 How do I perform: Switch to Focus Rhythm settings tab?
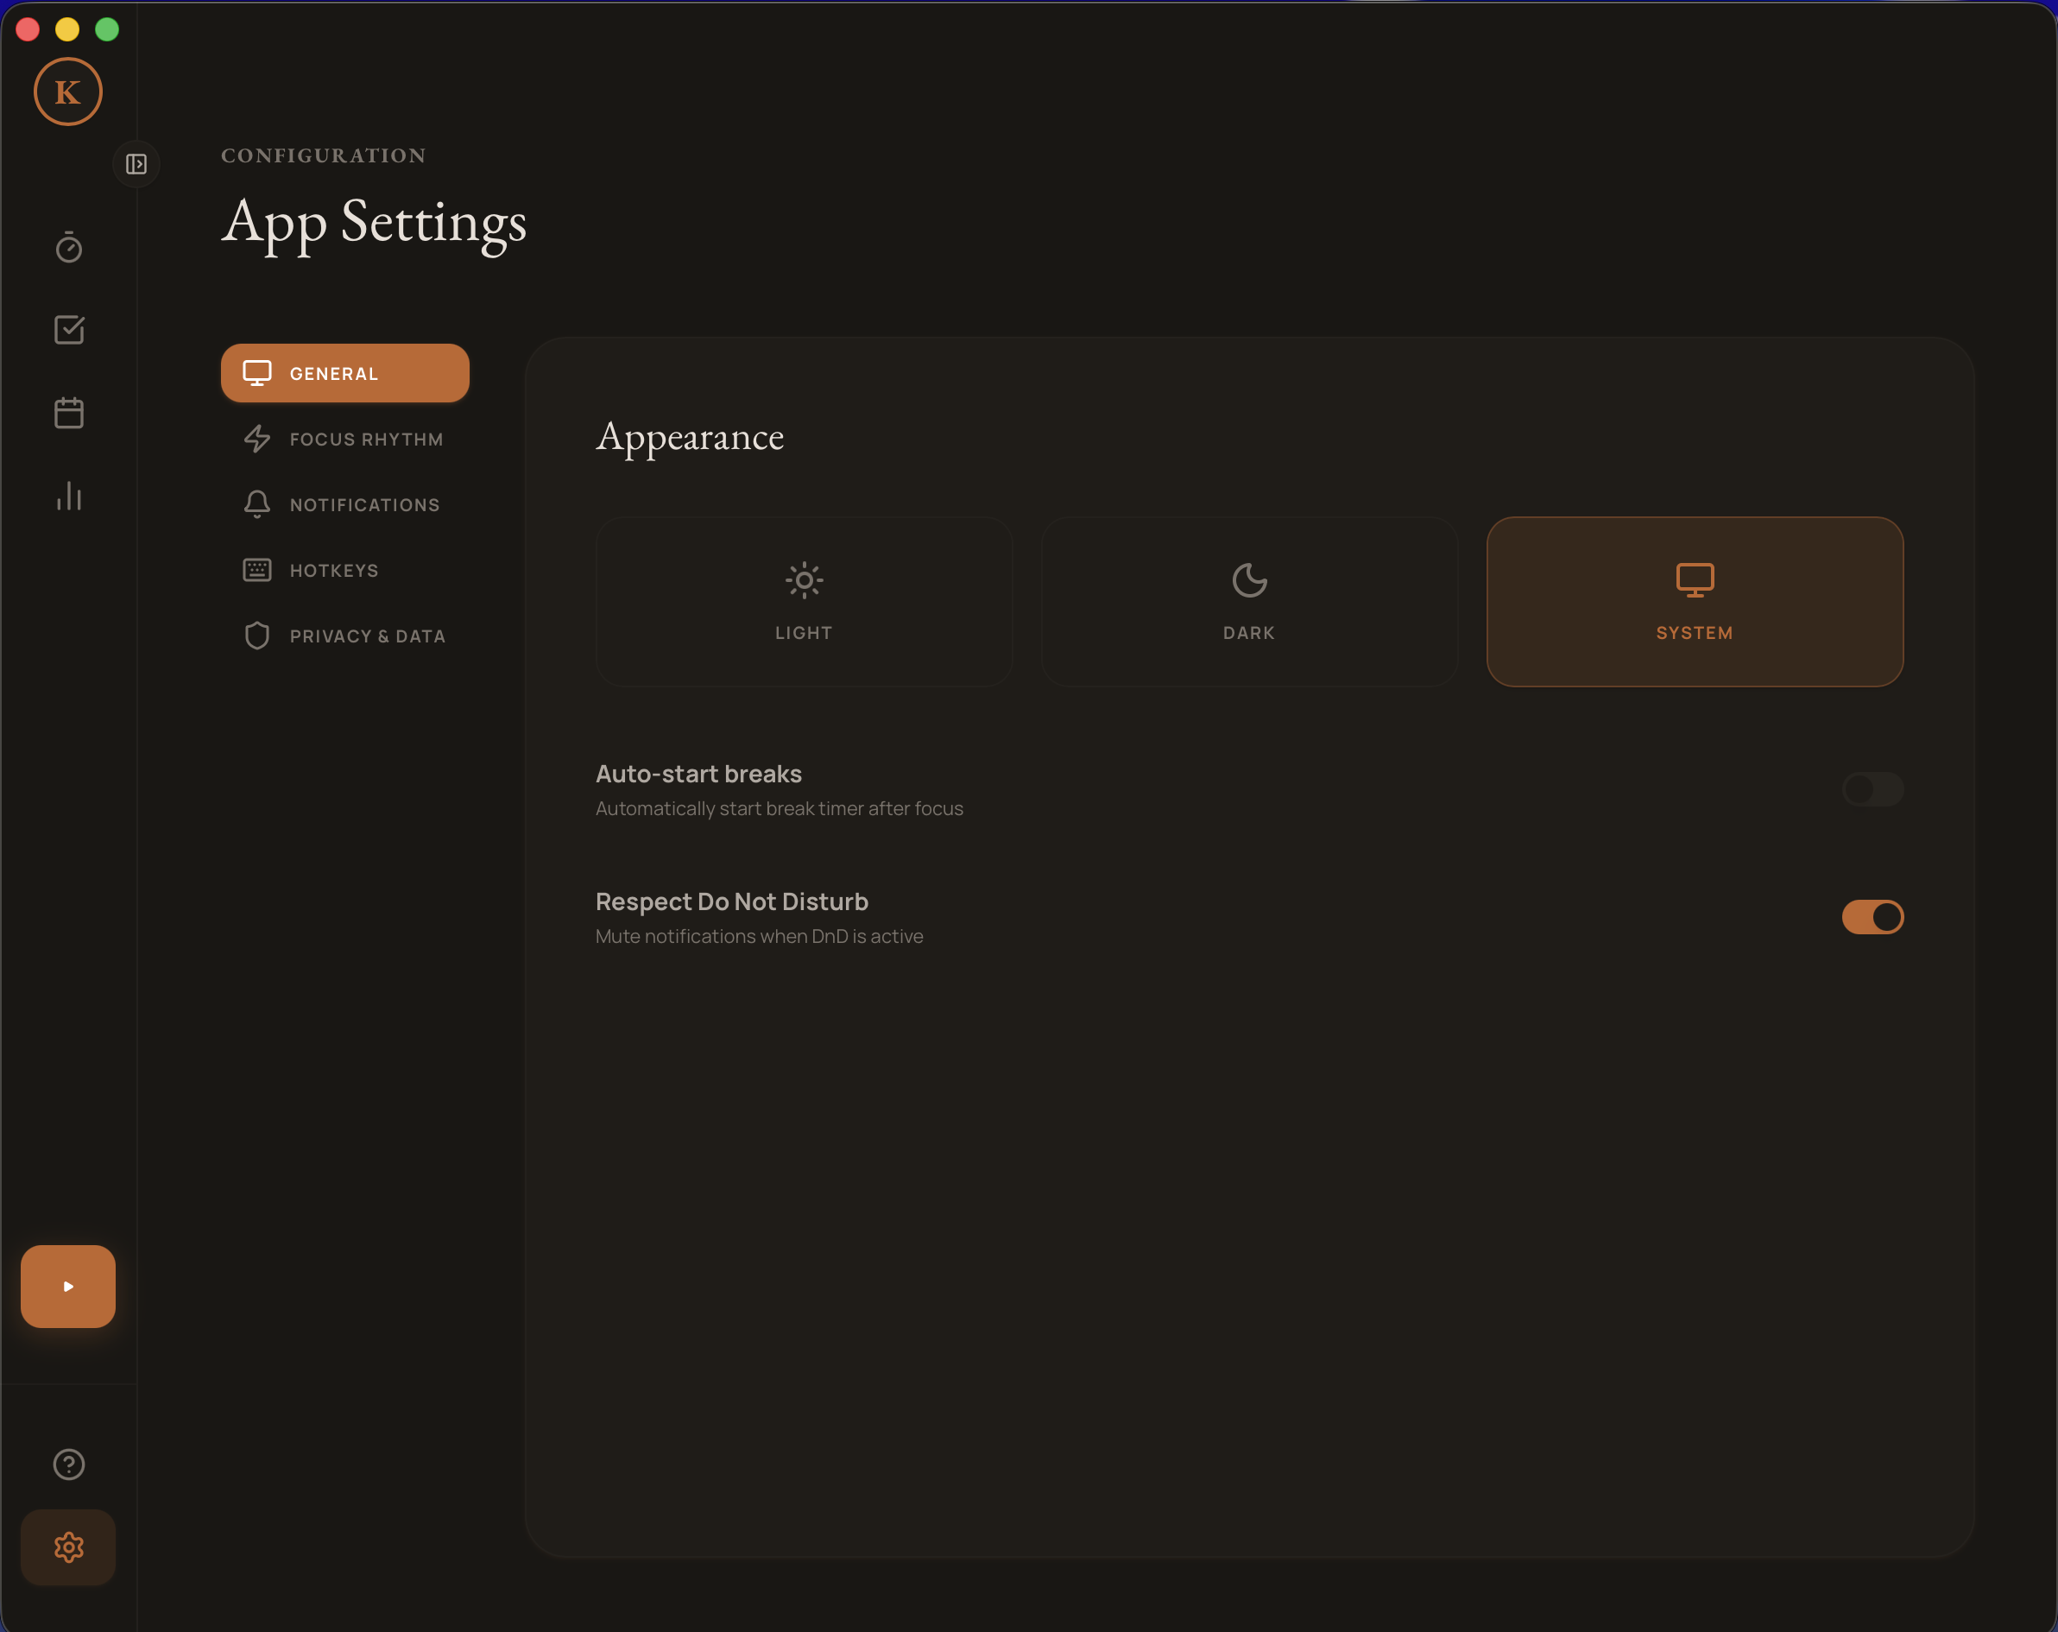pyautogui.click(x=344, y=440)
